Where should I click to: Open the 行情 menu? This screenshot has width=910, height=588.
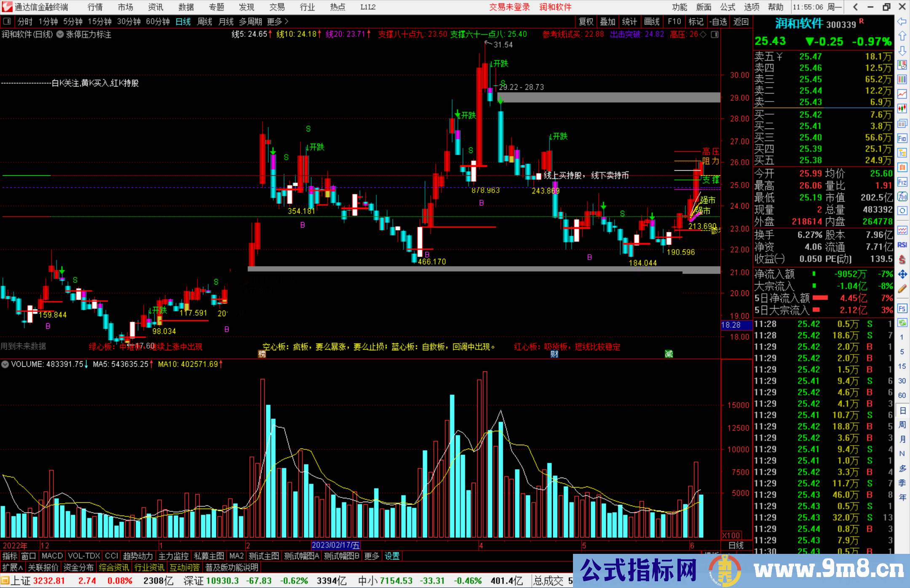[95, 7]
